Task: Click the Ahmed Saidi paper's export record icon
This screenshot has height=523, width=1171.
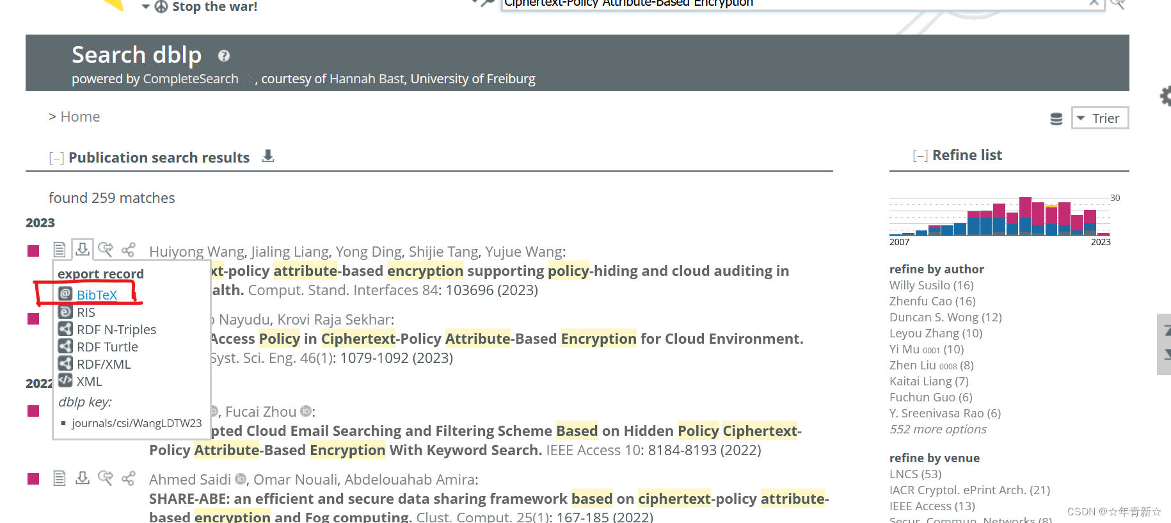Action: coord(83,478)
